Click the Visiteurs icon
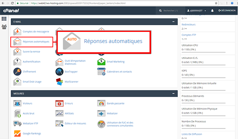The image size is (238, 139). pos(17,103)
